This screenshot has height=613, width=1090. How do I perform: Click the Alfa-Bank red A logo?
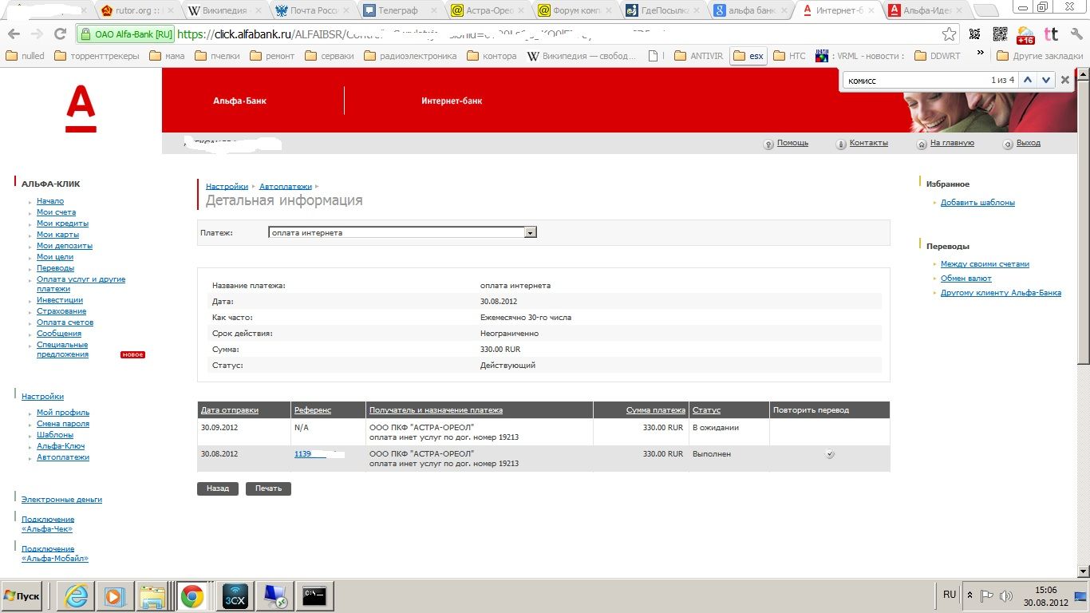(81, 109)
